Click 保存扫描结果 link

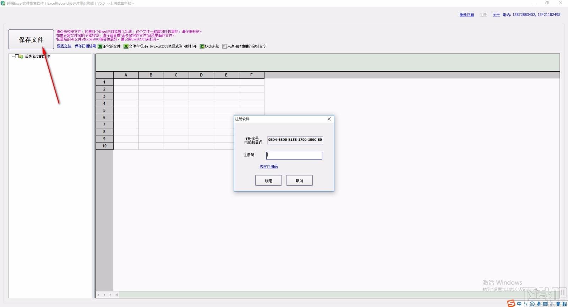85,46
